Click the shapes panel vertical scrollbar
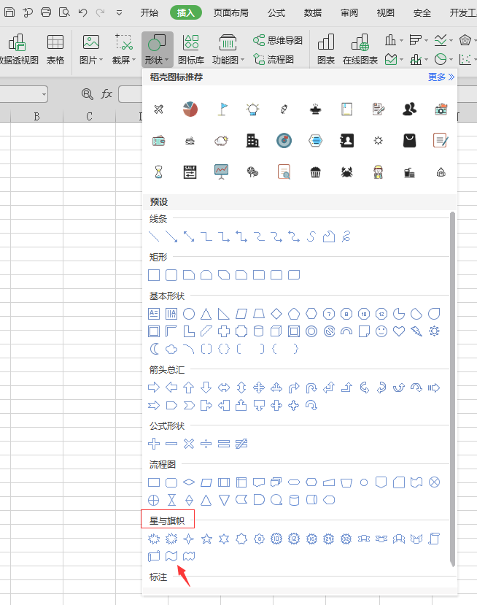 (x=452, y=387)
